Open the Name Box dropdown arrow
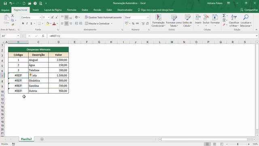The image size is (259, 146). point(18,36)
